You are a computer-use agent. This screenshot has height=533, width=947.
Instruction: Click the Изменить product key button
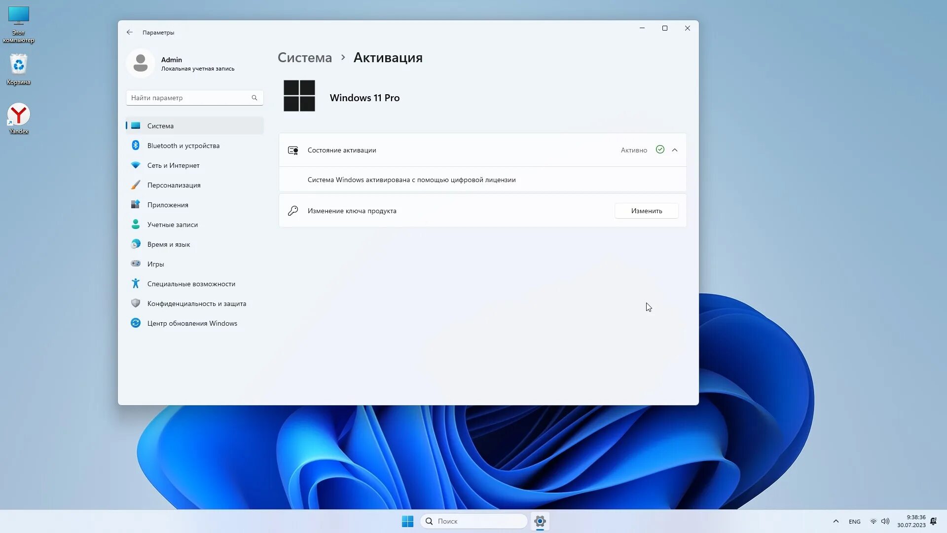647,211
